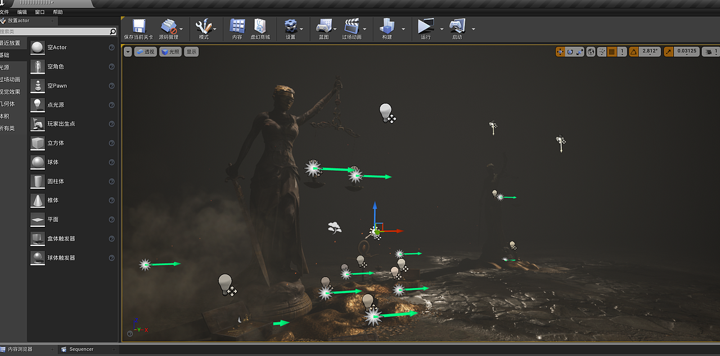Open the Modes (模式) tools
720x356 pixels.
coord(204,28)
